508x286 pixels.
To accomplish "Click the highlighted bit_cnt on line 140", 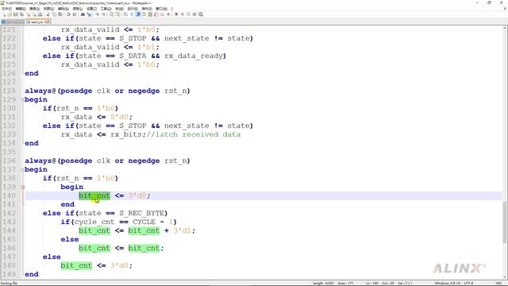I will tap(94, 195).
